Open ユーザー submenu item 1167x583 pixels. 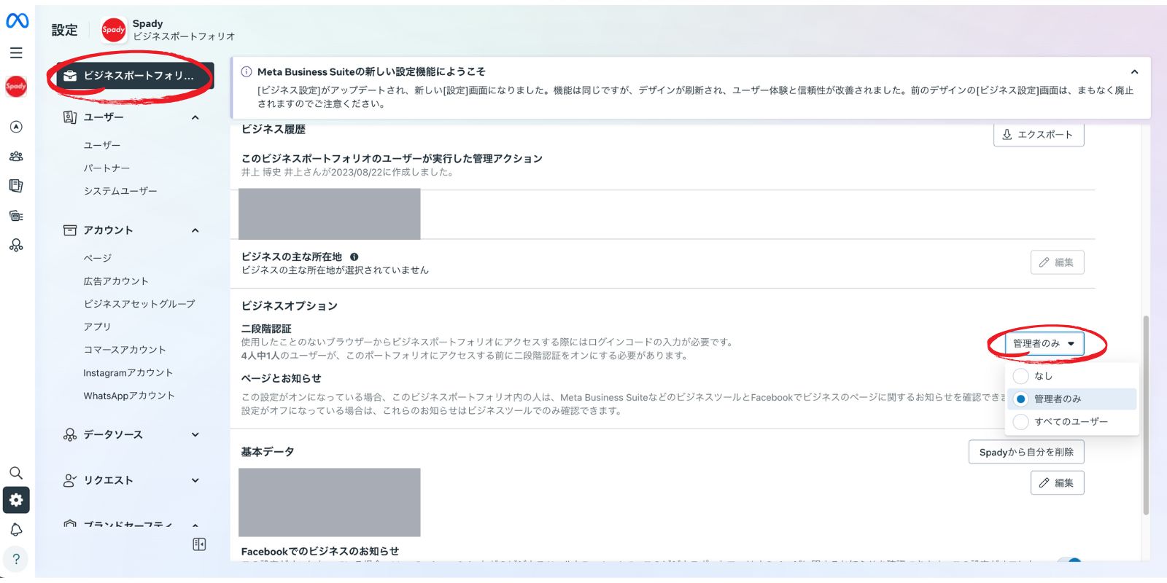click(102, 145)
